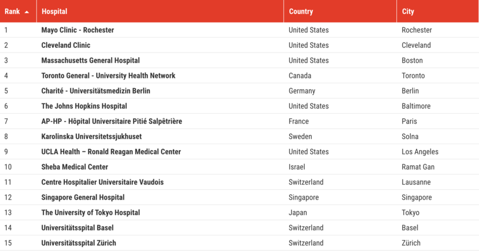
Task: Click the Ramat Gan city cell
Action: pyautogui.click(x=418, y=167)
